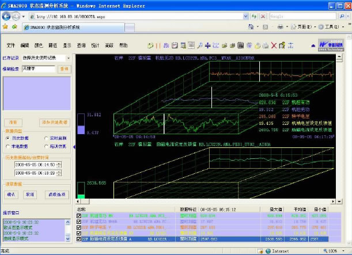Open the 编辑 menu

(x=25, y=45)
